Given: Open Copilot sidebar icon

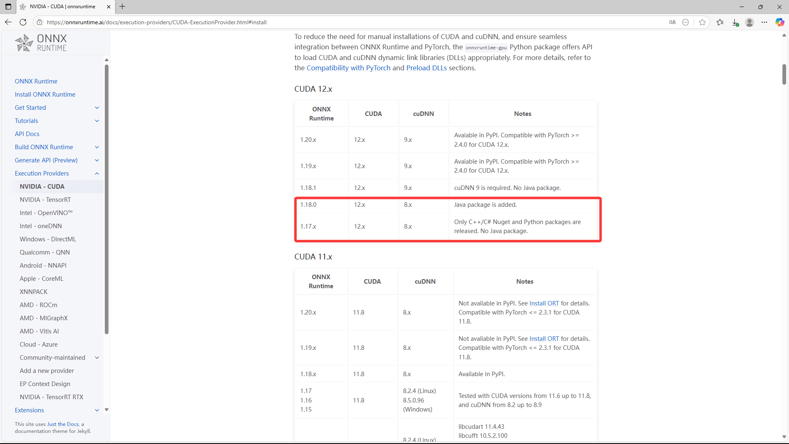Looking at the screenshot, I should point(780,22).
